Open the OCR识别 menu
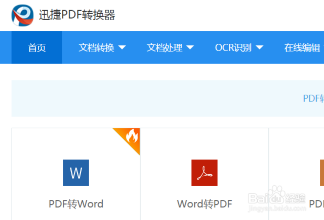This screenshot has width=324, height=220. pyautogui.click(x=233, y=47)
